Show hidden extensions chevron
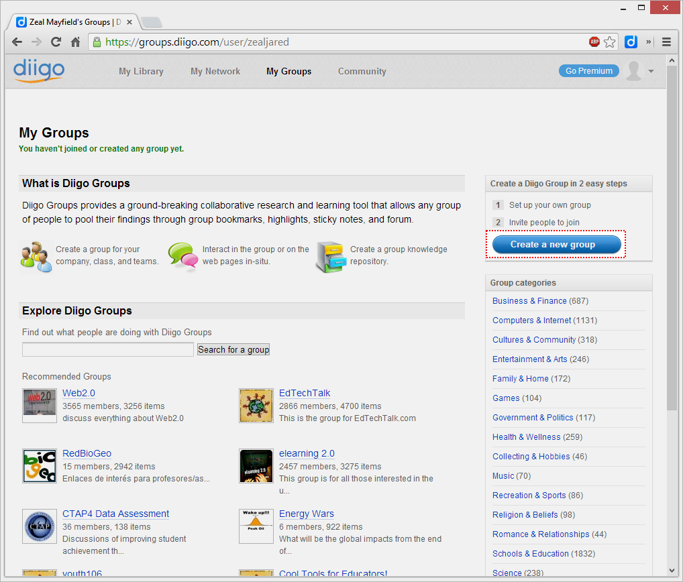Viewport: 683px width, 582px height. point(649,42)
